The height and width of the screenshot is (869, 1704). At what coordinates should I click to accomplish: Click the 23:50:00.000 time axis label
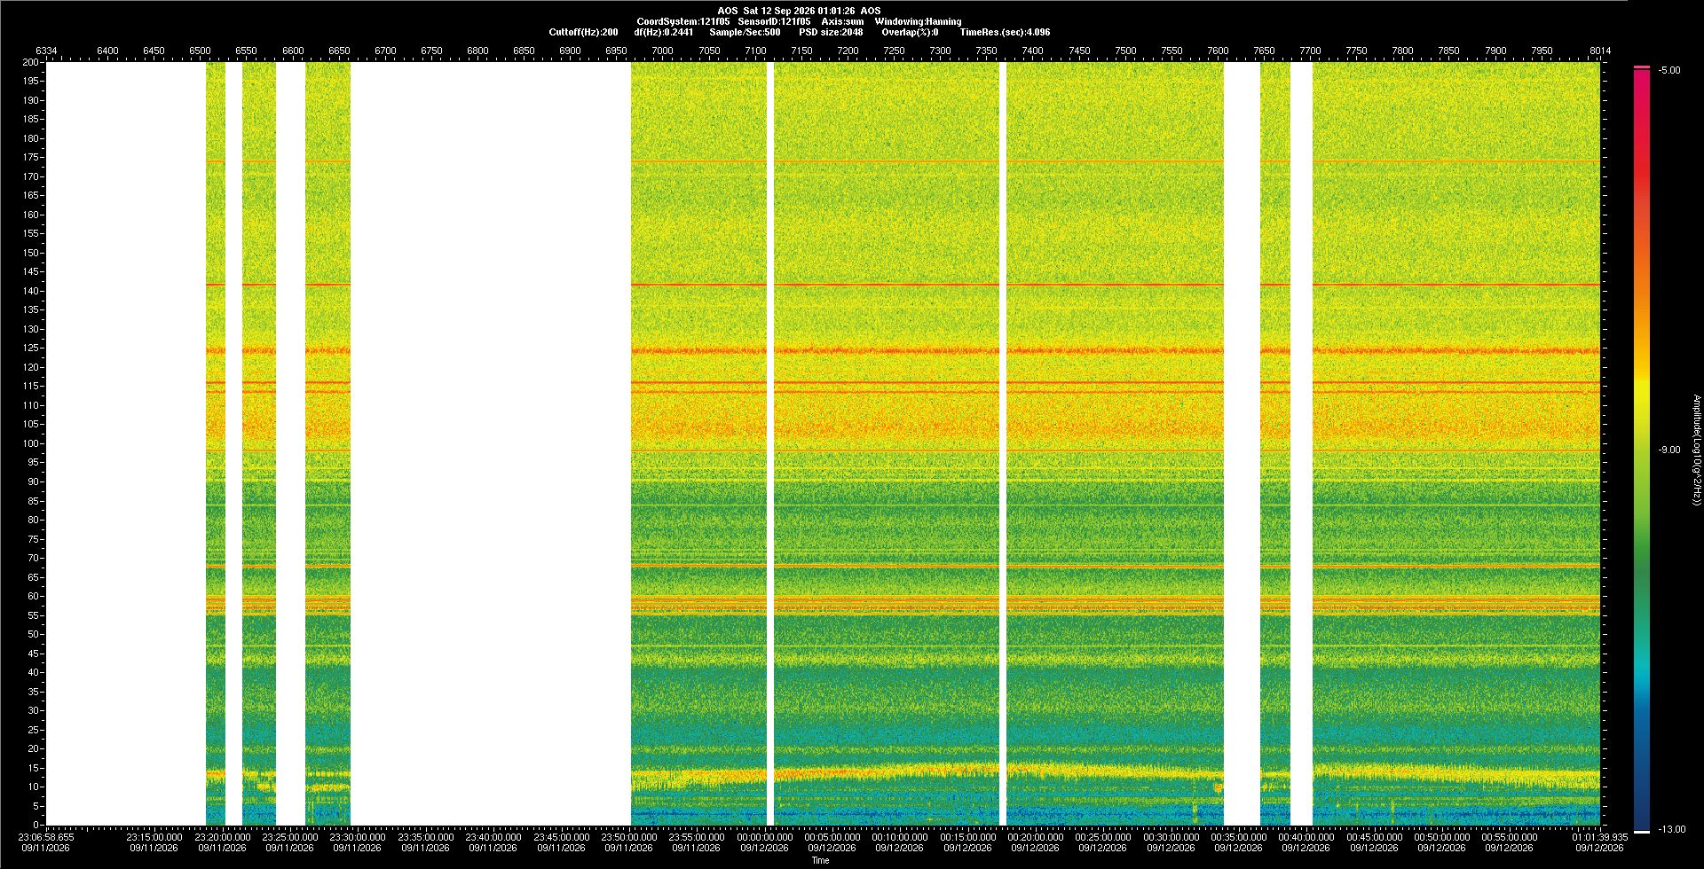click(629, 837)
